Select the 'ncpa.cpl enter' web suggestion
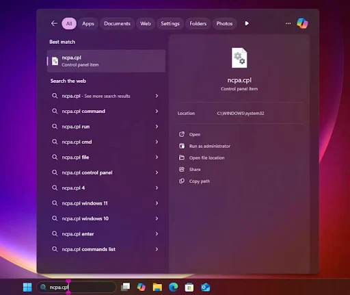Screen dimensions: 350x295 [x=106, y=234]
